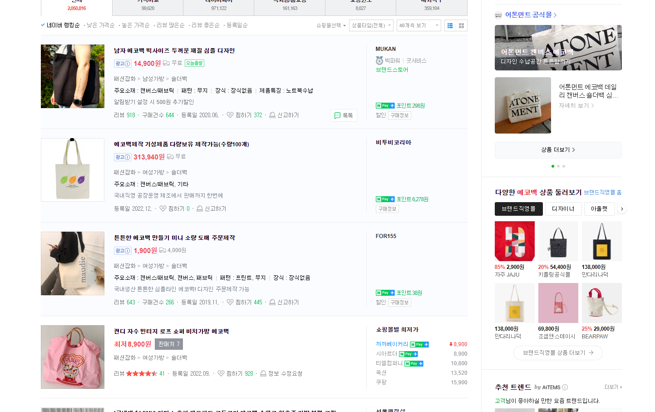Switch to grid view layout icon
Viewport: 655px width, 412px height.
click(462, 25)
